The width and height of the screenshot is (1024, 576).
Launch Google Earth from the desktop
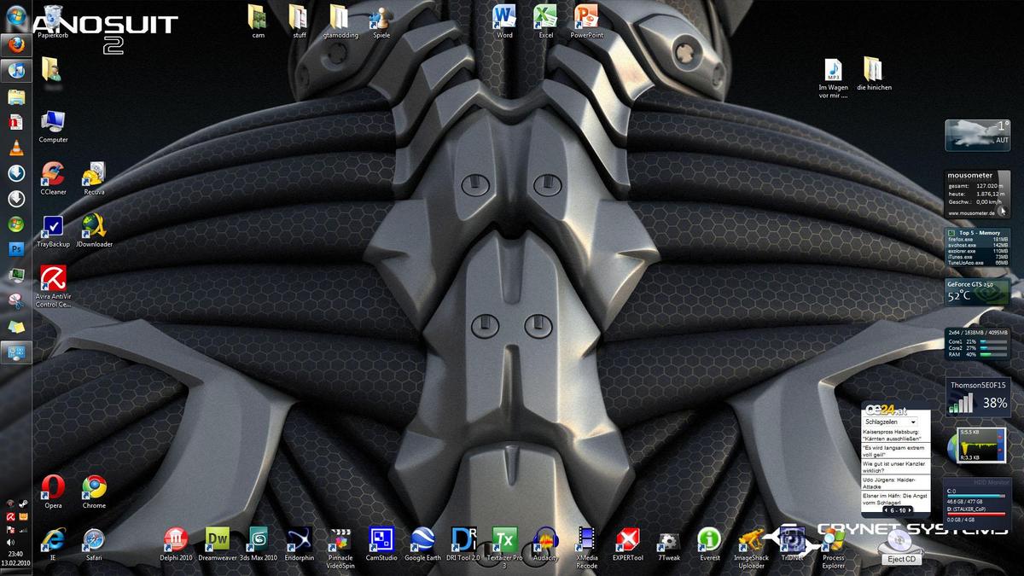pos(422,539)
